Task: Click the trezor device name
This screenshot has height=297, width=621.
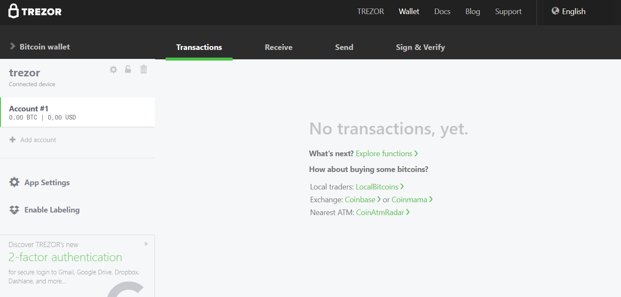Action: click(x=24, y=73)
